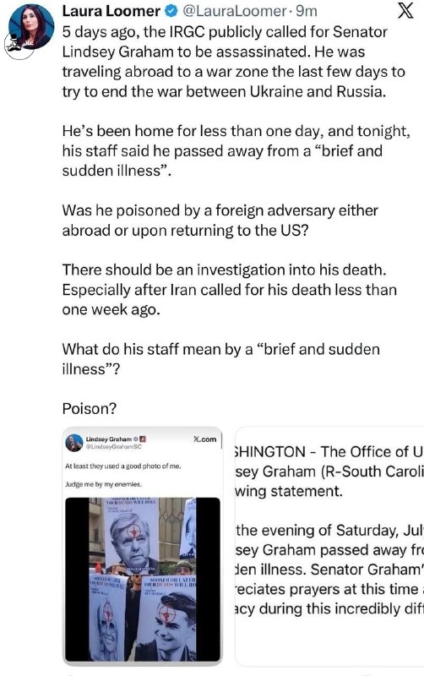The image size is (424, 676).
Task: Click Lindsey Graham's small avatar in embedded screenshot
Action: (x=74, y=443)
